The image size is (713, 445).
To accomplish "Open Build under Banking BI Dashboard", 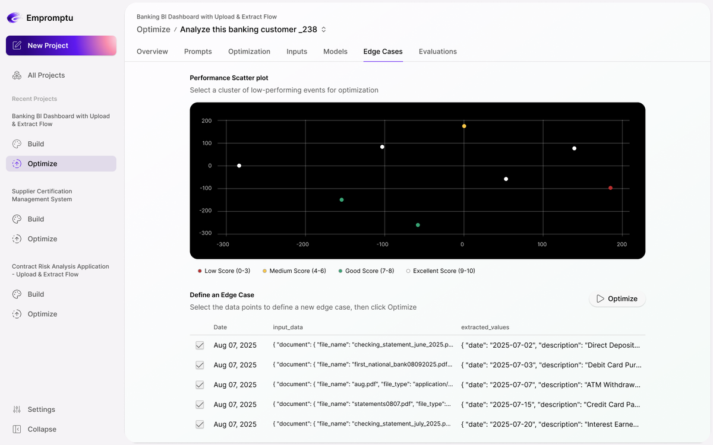I will point(36,144).
